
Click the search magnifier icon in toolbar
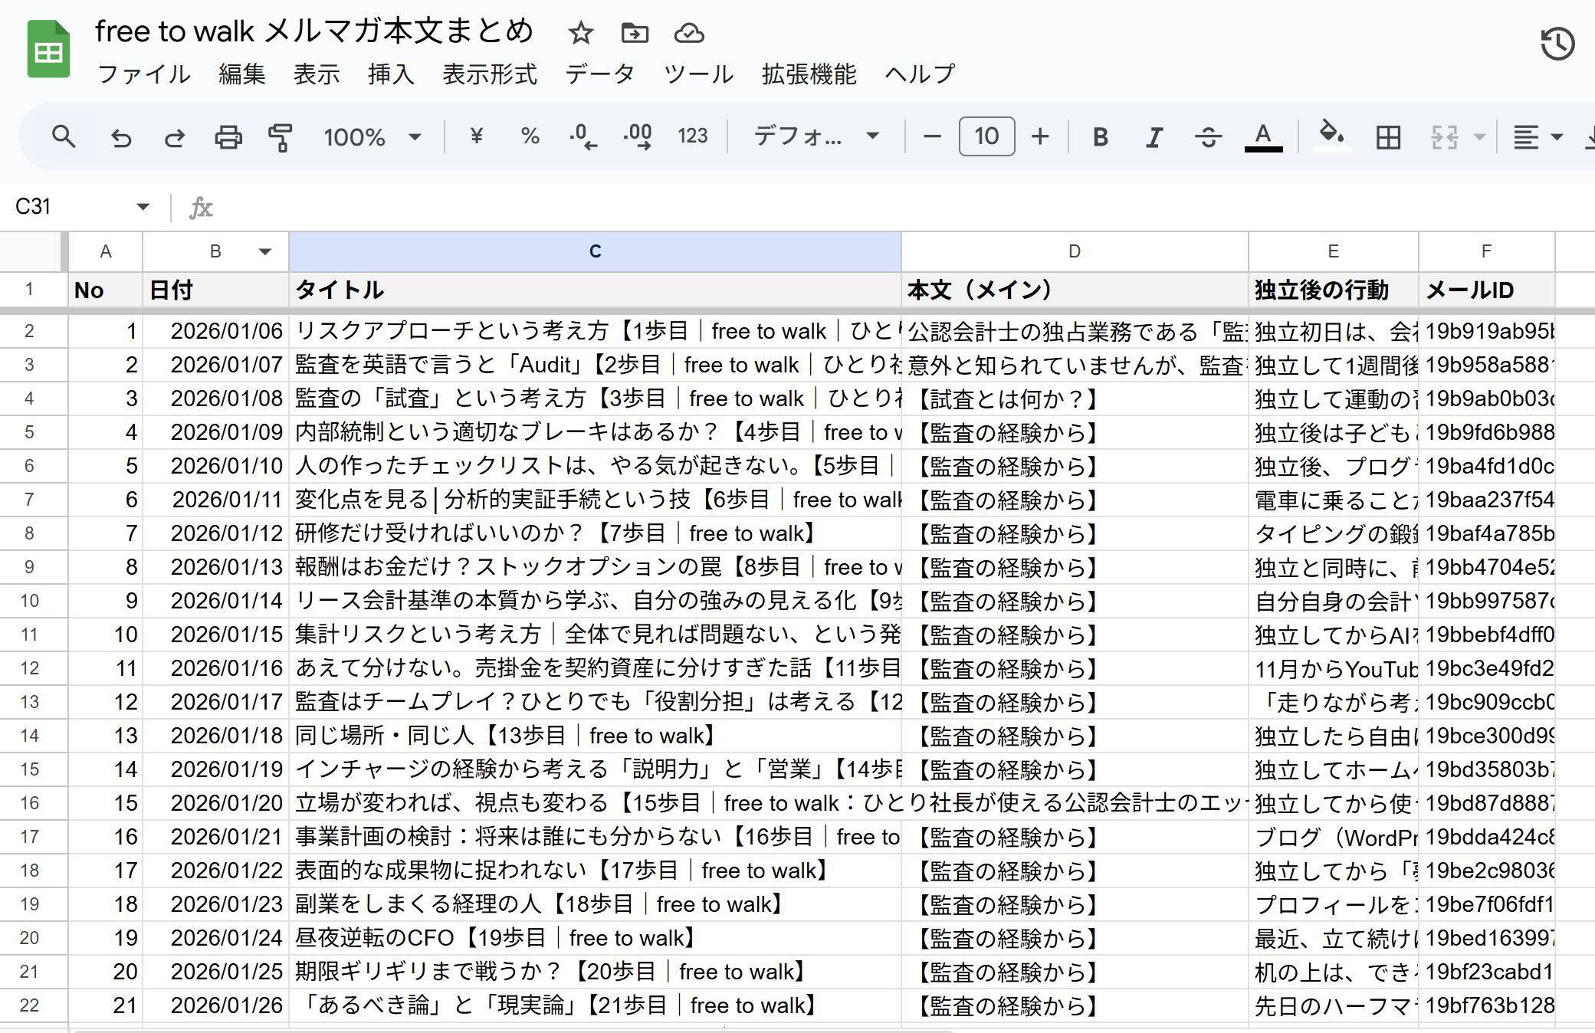[x=64, y=137]
